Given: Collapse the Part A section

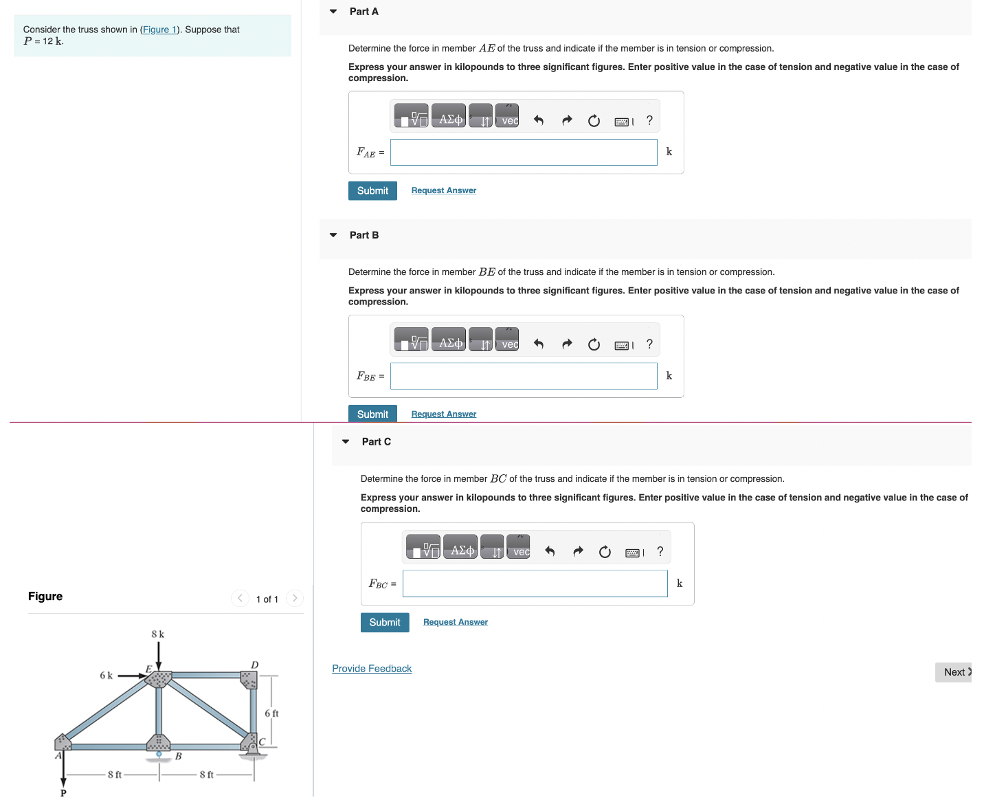Looking at the screenshot, I should 333,12.
